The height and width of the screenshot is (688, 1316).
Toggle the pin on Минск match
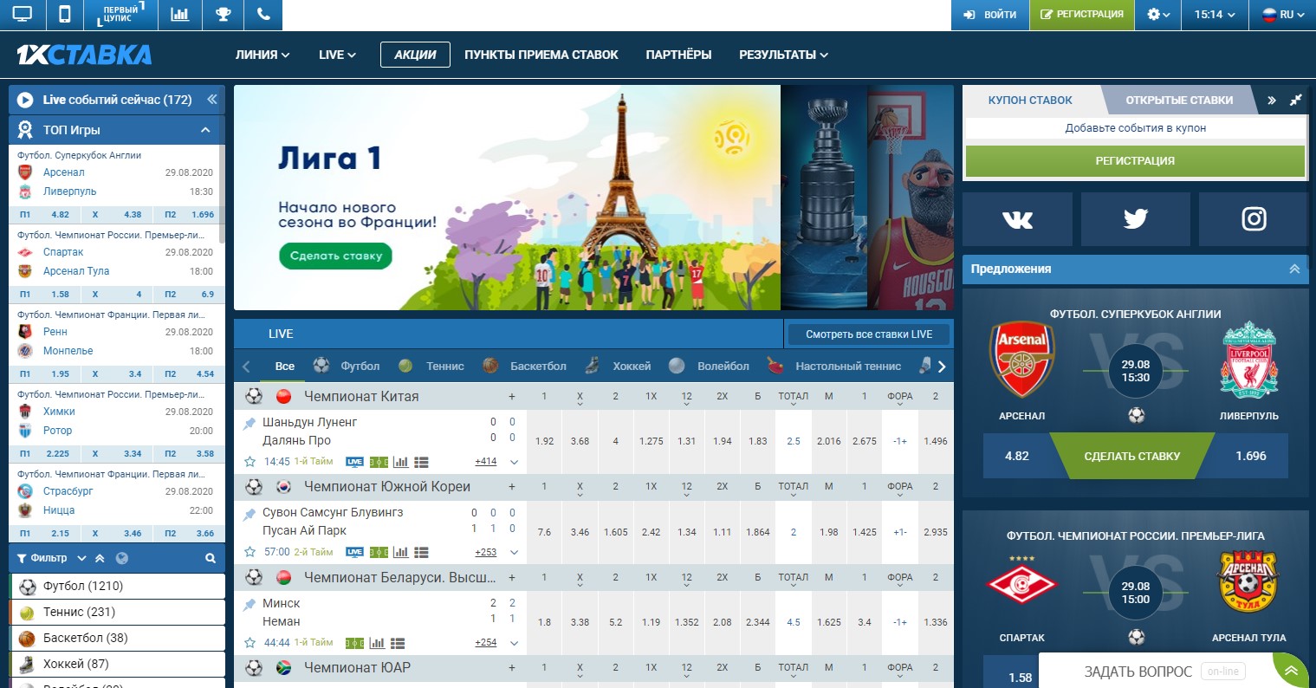pyautogui.click(x=250, y=604)
